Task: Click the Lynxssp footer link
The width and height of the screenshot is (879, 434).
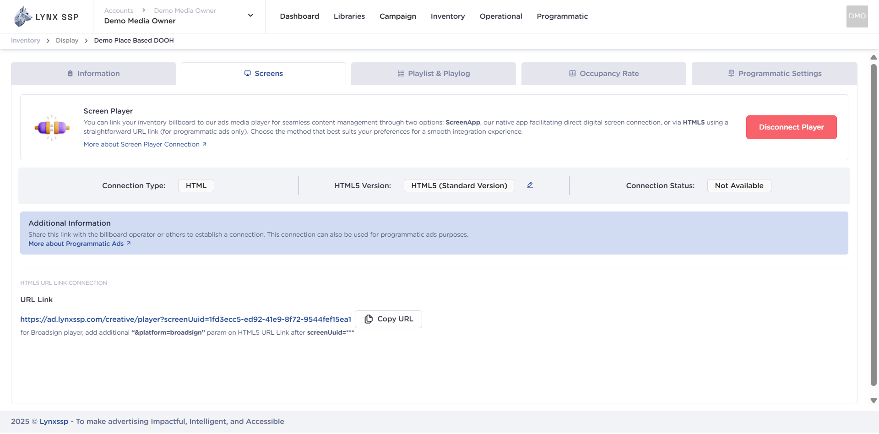Action: 54,422
